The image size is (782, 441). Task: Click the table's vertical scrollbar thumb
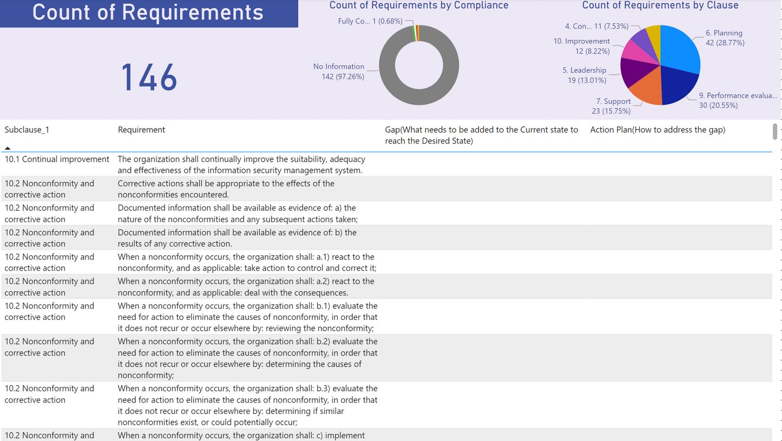775,132
